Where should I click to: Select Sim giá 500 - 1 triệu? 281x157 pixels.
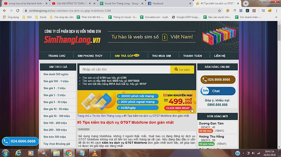[58, 81]
